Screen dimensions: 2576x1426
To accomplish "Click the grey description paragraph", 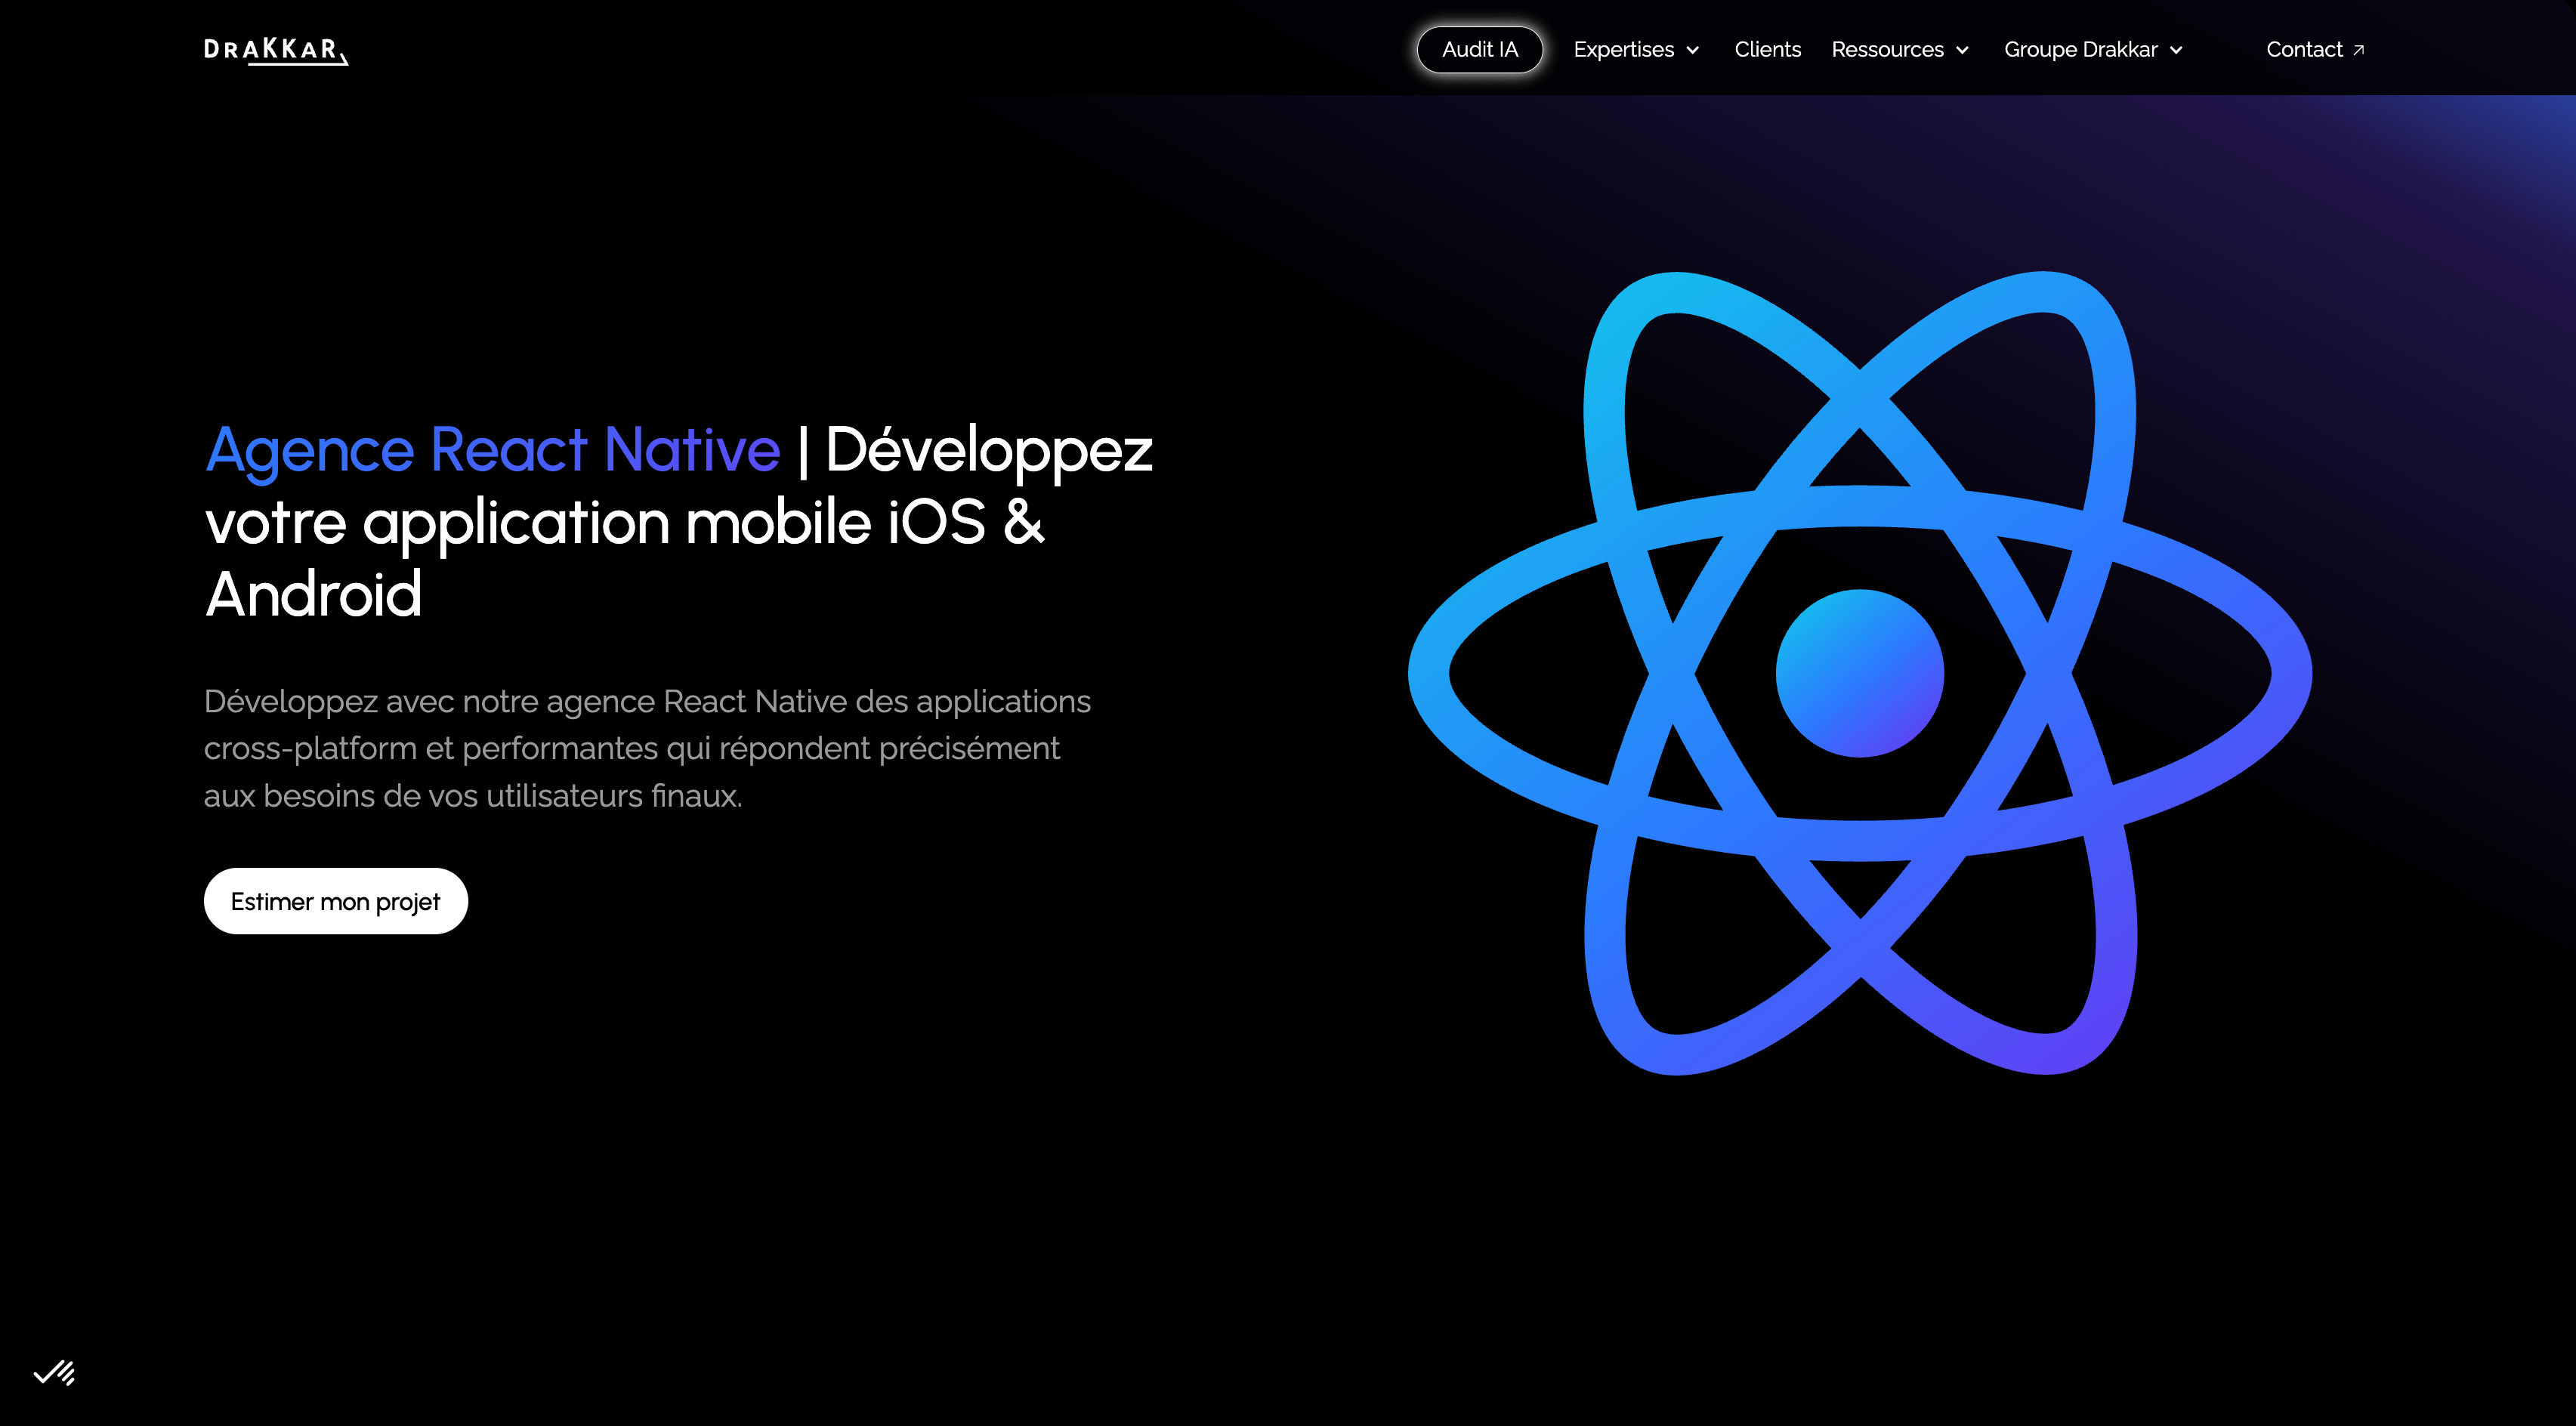I will [646, 748].
